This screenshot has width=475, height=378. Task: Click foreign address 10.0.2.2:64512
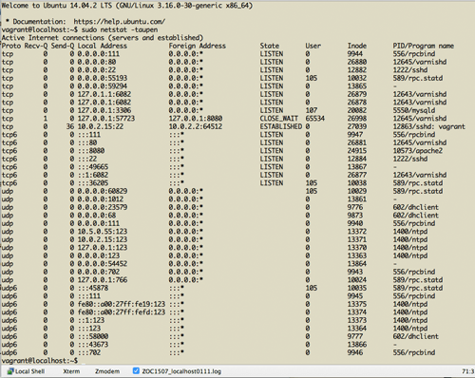(196, 126)
